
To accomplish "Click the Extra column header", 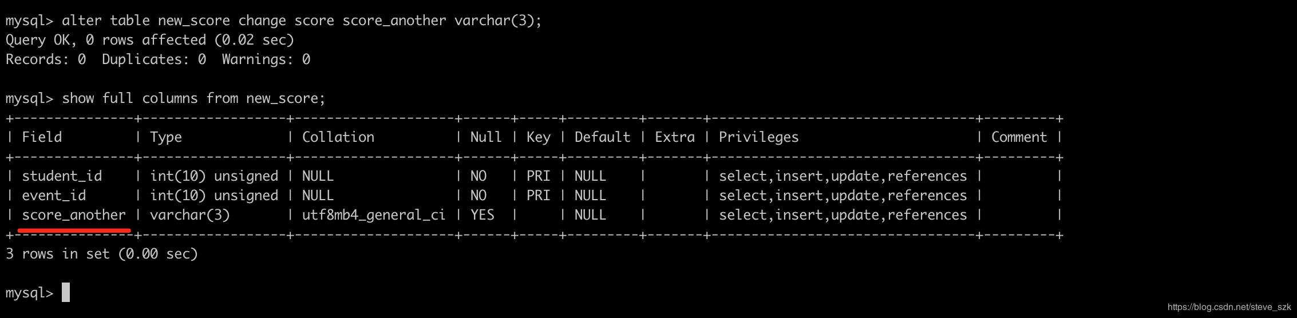I will 675,137.
